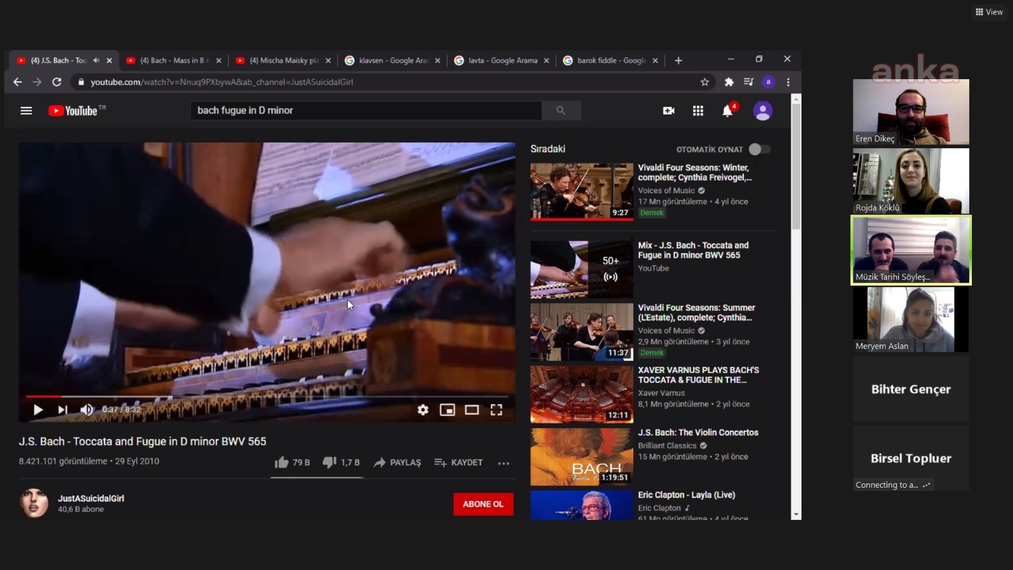Switch to theater mode
This screenshot has width=1013, height=570.
point(472,410)
